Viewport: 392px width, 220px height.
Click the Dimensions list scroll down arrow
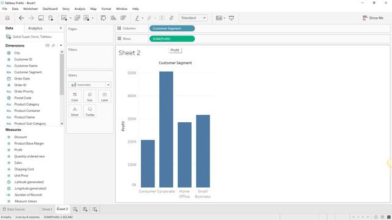pyautogui.click(x=62, y=123)
